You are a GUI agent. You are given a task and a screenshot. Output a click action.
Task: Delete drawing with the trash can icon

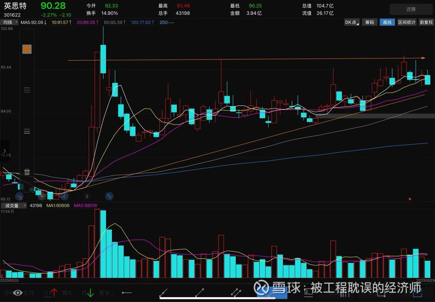pyautogui.click(x=27, y=172)
